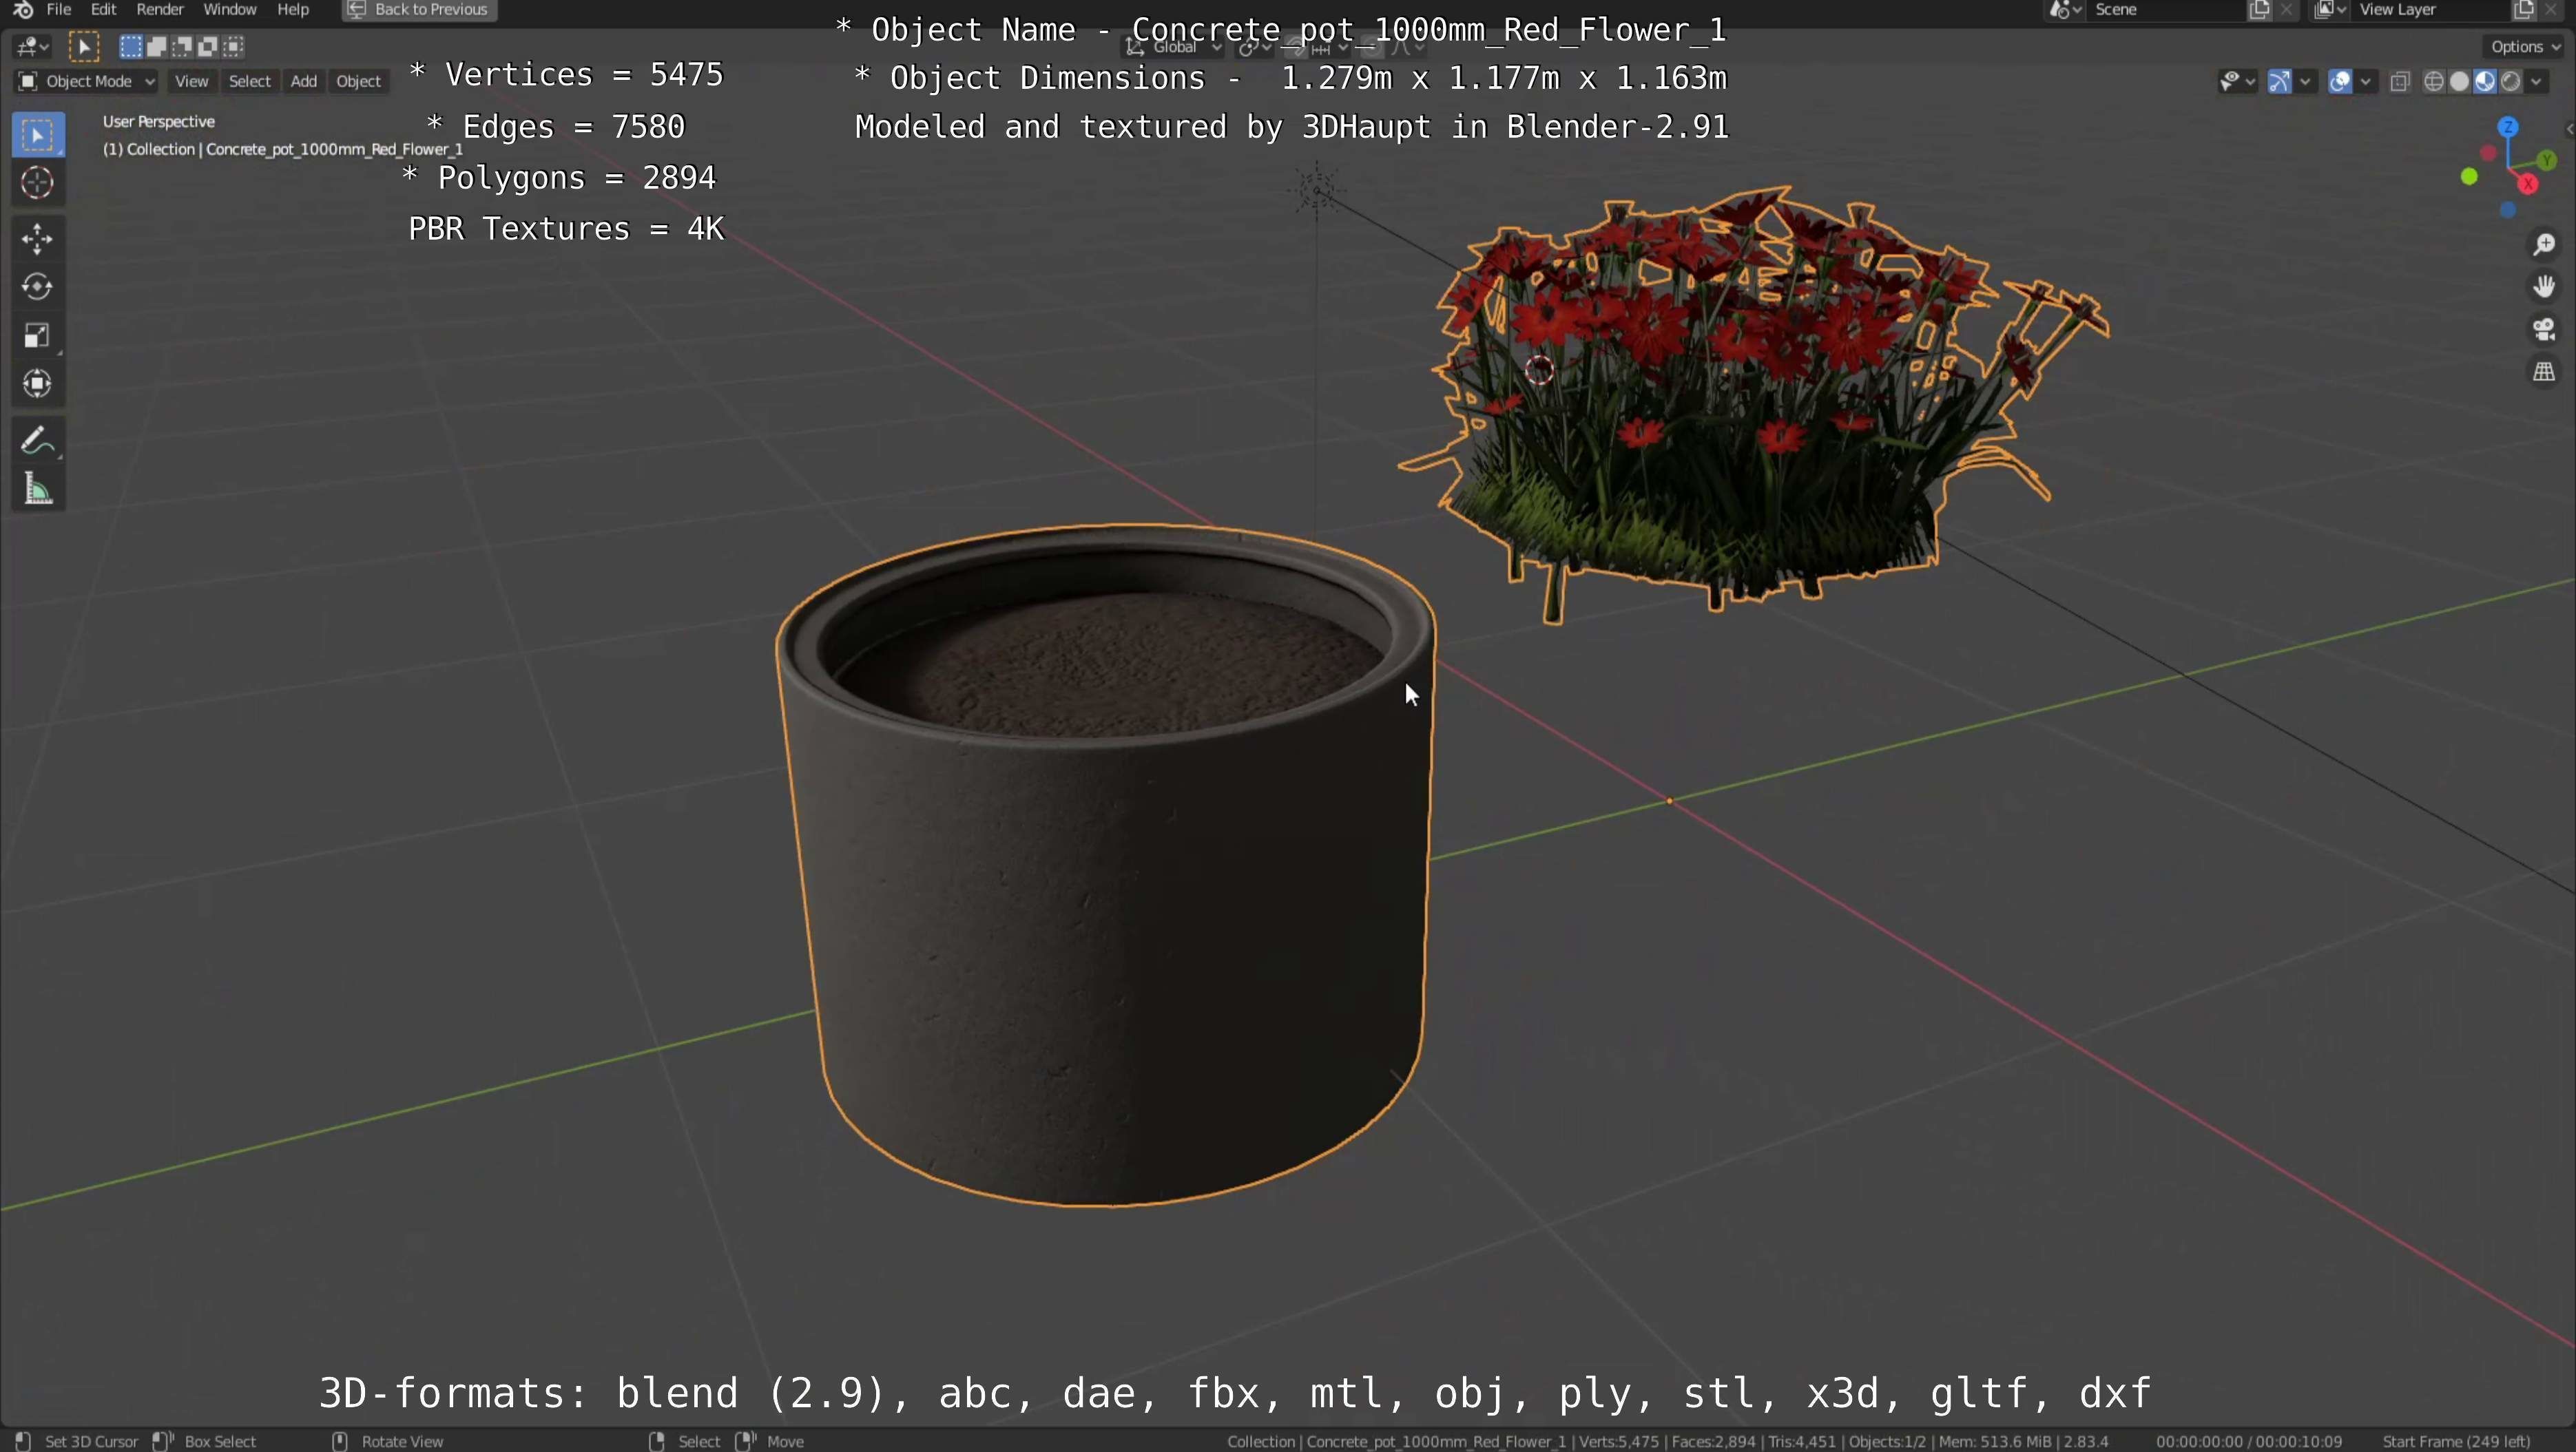
Task: Open the Help menu
Action: point(293,10)
